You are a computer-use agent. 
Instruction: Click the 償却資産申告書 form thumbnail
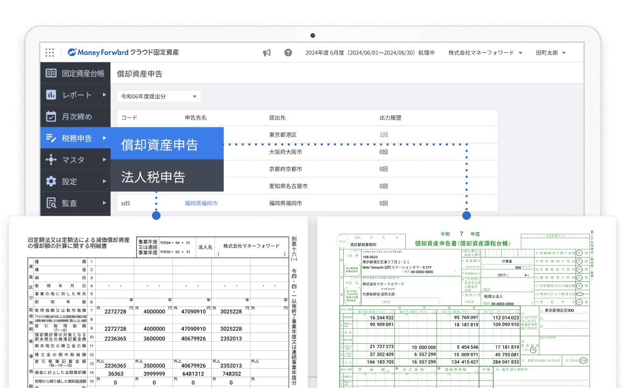pos(467,307)
